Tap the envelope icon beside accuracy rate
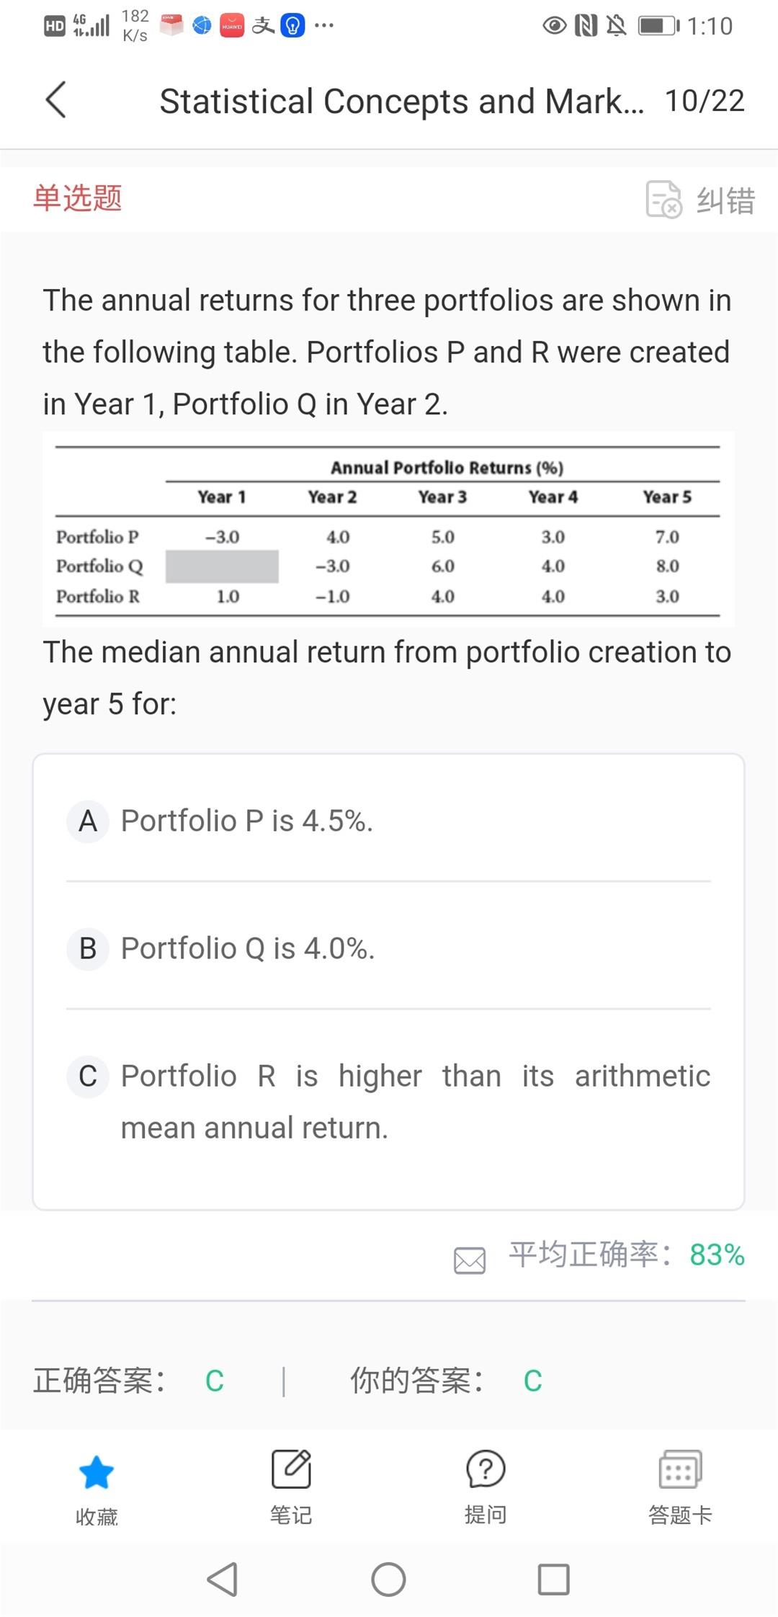 click(470, 1260)
